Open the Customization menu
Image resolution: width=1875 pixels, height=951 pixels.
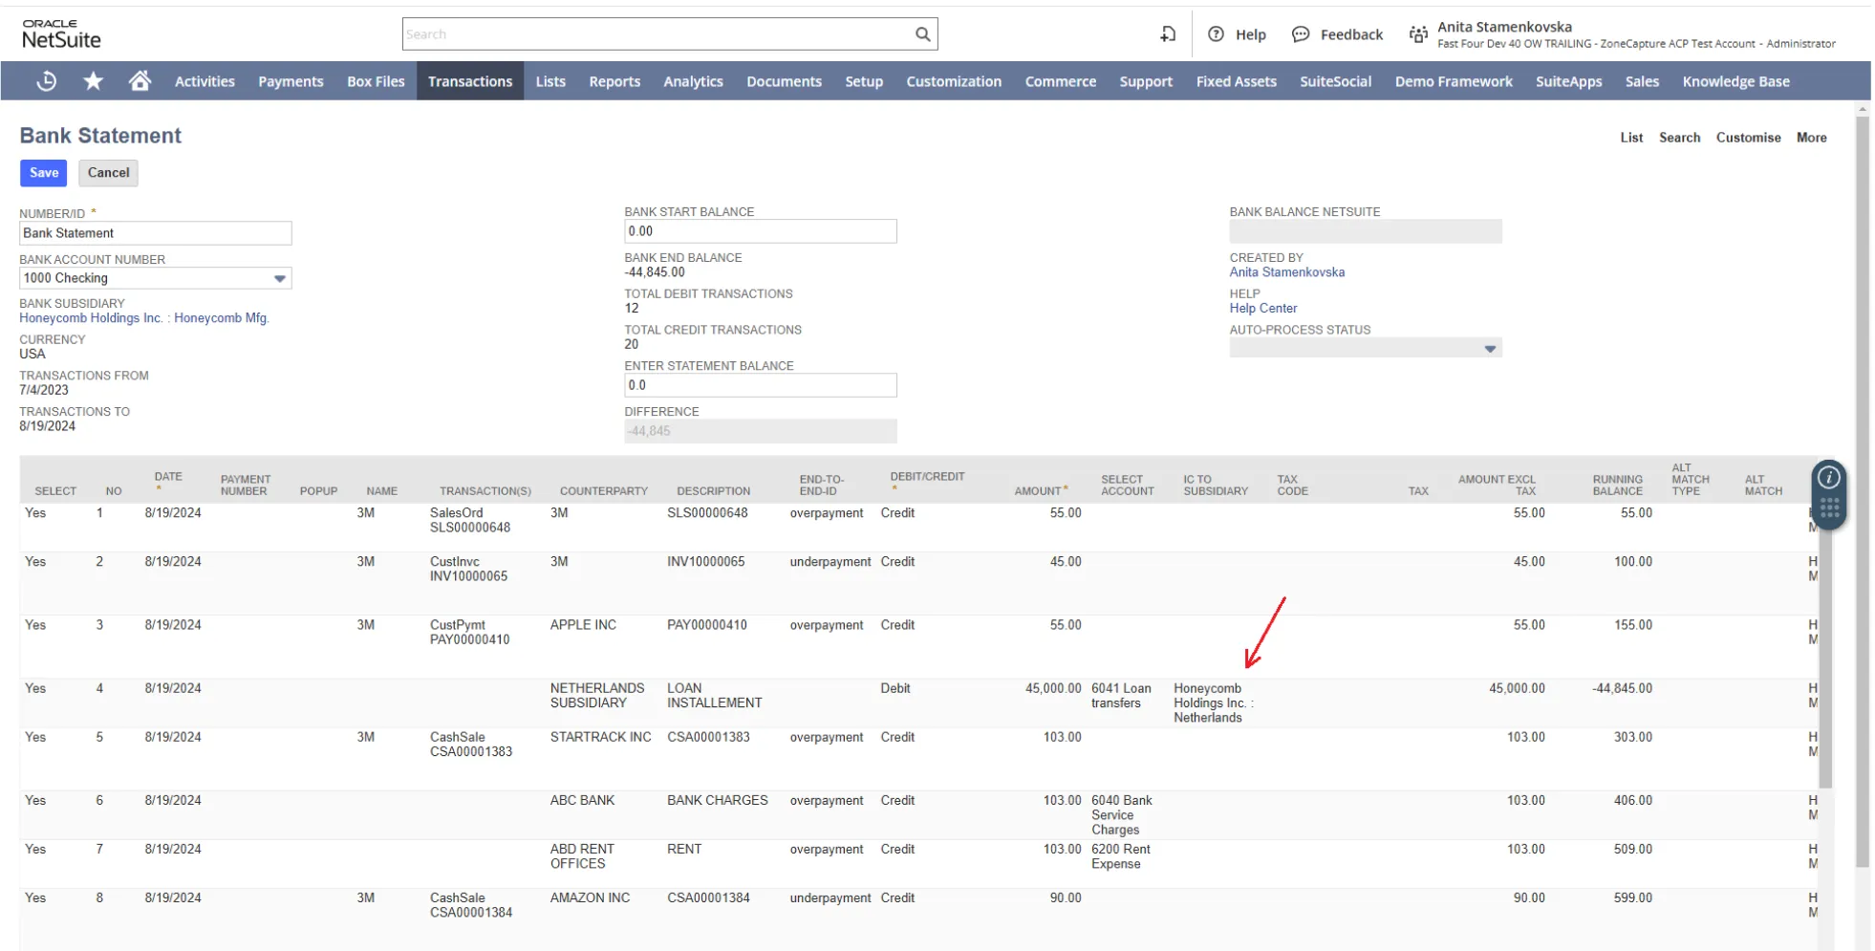(x=954, y=81)
